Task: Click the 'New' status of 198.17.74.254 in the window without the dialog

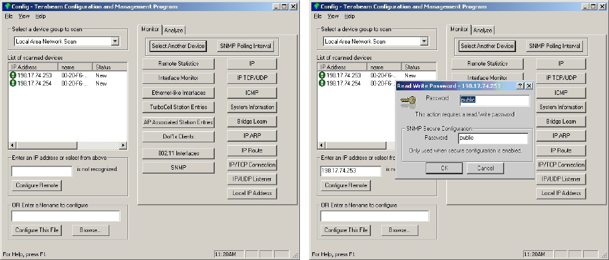Action: coord(101,83)
